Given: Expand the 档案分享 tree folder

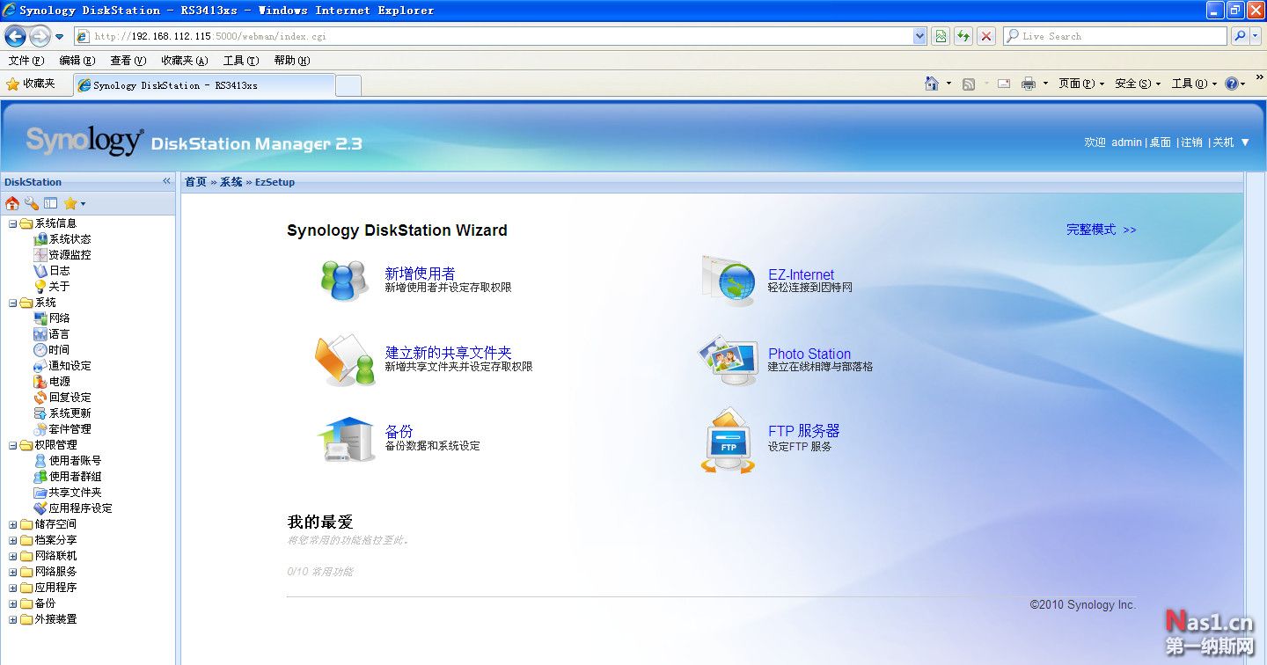Looking at the screenshot, I should (12, 540).
